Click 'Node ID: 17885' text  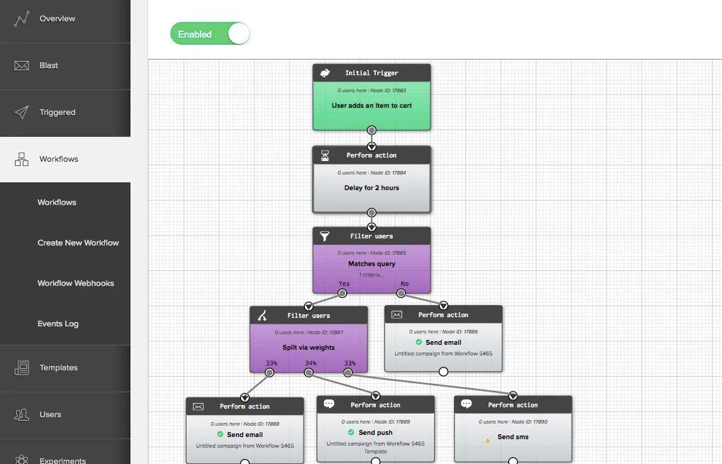coord(388,253)
